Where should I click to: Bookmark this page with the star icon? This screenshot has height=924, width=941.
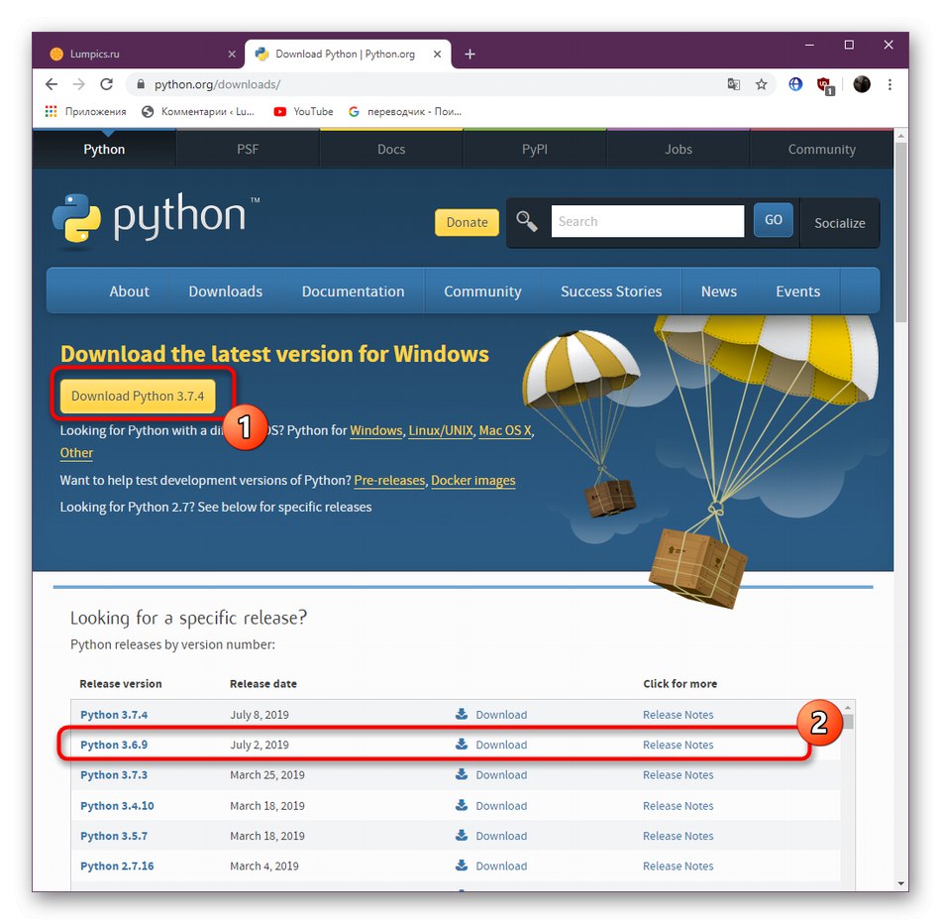761,84
